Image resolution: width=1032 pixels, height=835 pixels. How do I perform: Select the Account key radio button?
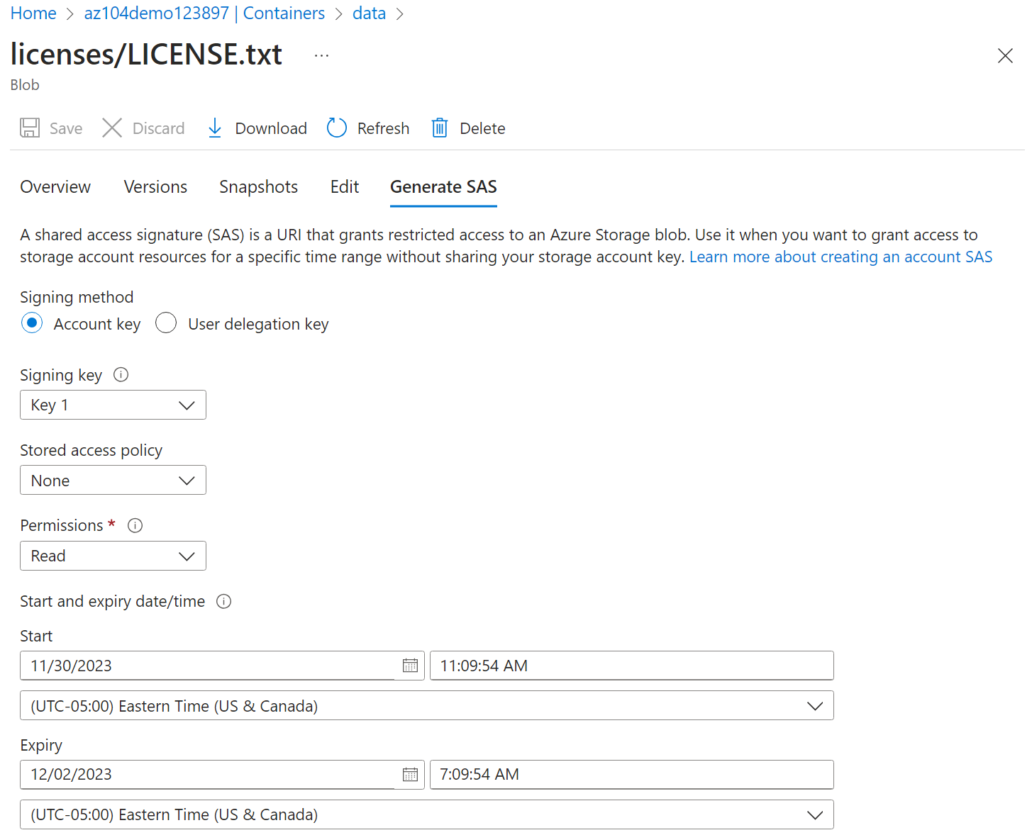point(32,323)
